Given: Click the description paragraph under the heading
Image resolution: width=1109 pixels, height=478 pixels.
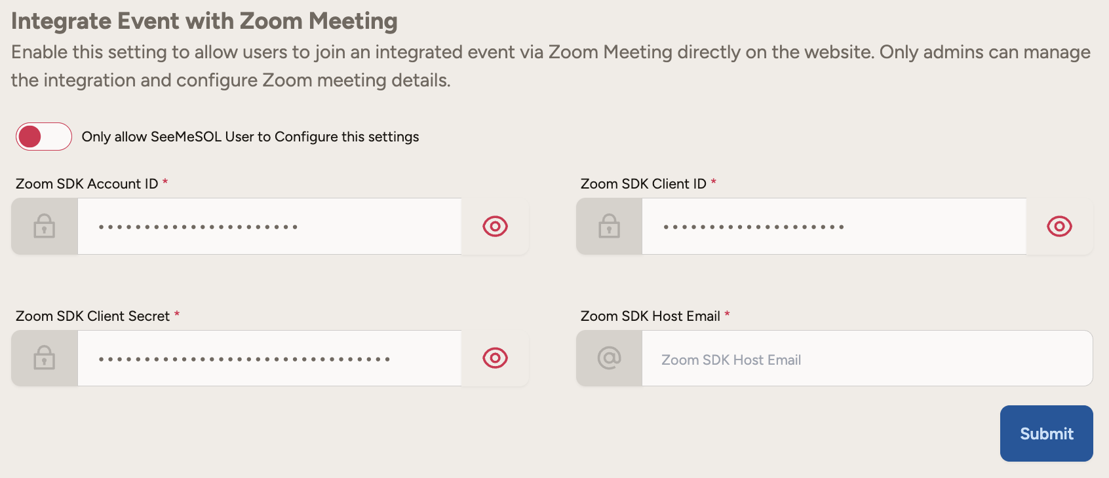Looking at the screenshot, I should pos(551,66).
